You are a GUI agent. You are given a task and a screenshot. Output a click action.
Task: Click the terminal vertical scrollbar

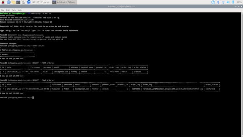[242, 75]
